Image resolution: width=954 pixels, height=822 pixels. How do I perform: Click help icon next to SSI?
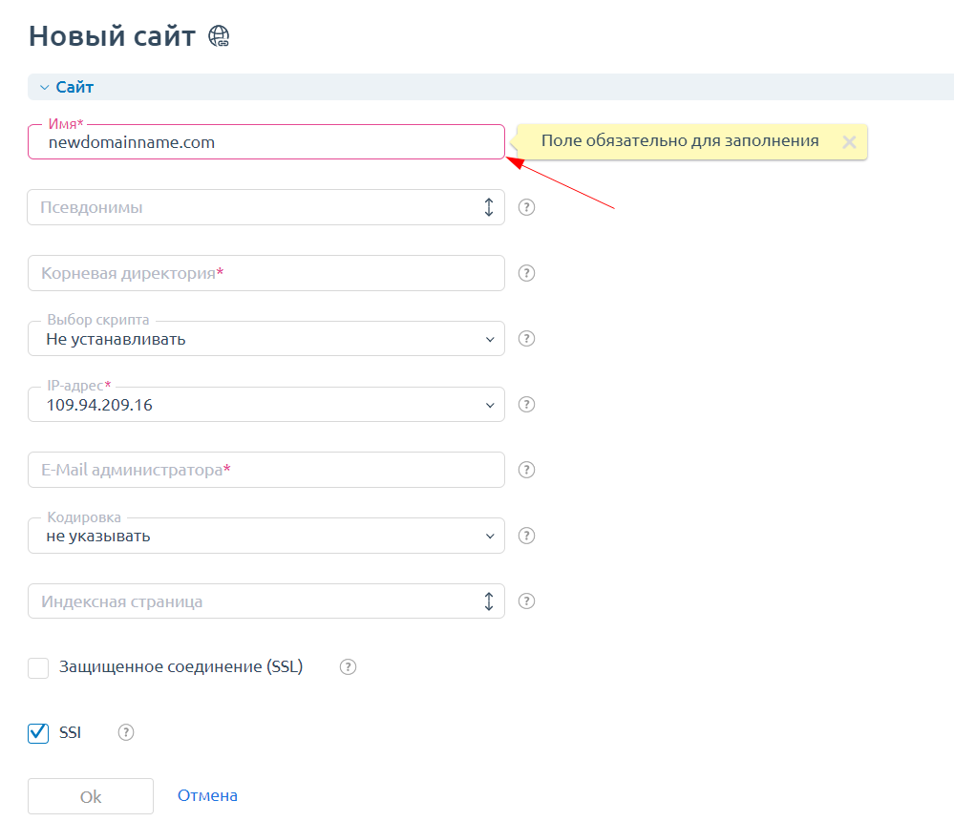tap(126, 733)
